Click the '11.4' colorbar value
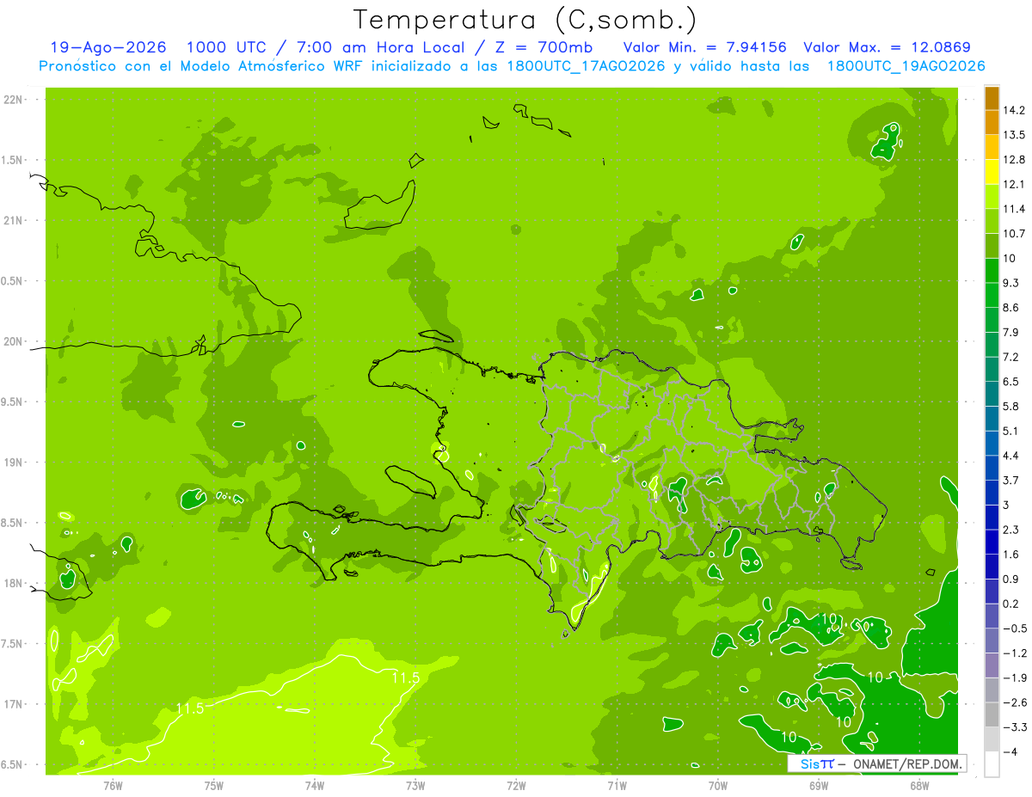 point(1014,209)
